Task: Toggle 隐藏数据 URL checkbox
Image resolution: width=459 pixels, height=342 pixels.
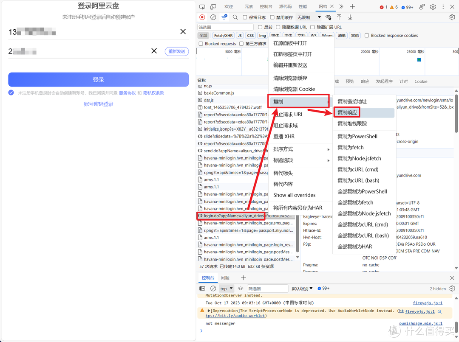Action: pyautogui.click(x=278, y=27)
